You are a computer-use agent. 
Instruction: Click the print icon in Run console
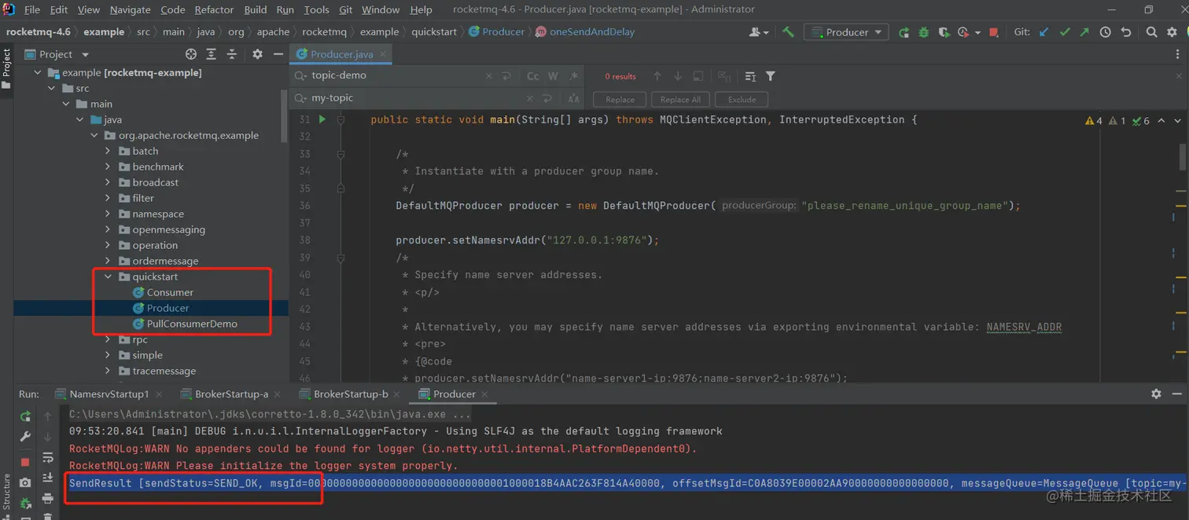(x=48, y=498)
